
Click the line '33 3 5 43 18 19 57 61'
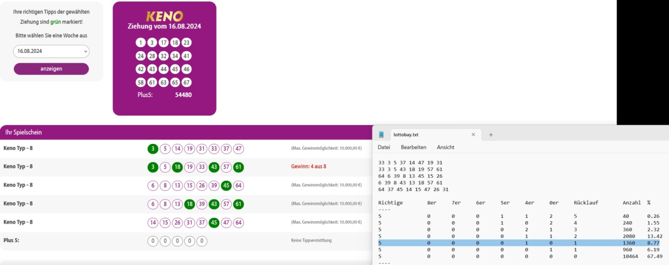tap(410, 169)
